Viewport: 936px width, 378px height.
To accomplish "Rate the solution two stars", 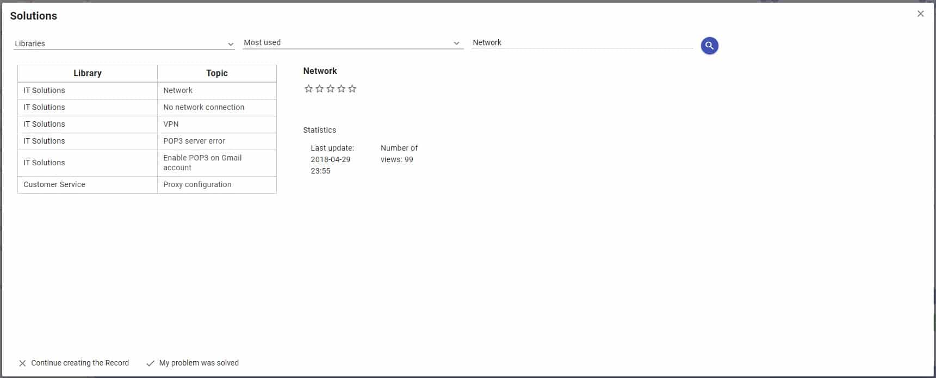I will point(319,89).
